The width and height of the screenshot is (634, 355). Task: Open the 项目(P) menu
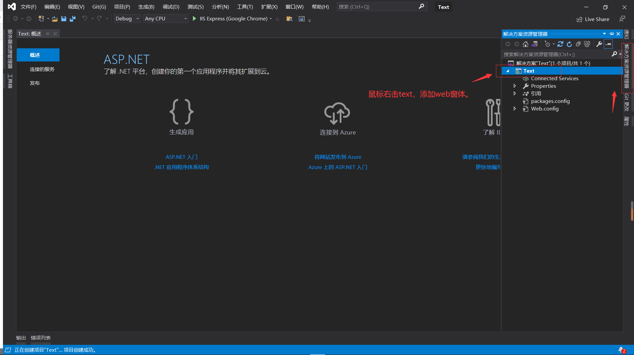pos(122,7)
